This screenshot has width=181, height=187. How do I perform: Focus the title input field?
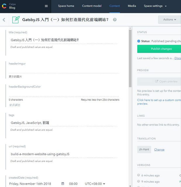(64, 40)
